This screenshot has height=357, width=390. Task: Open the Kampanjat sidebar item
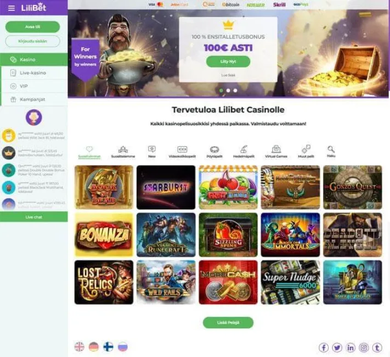[34, 99]
